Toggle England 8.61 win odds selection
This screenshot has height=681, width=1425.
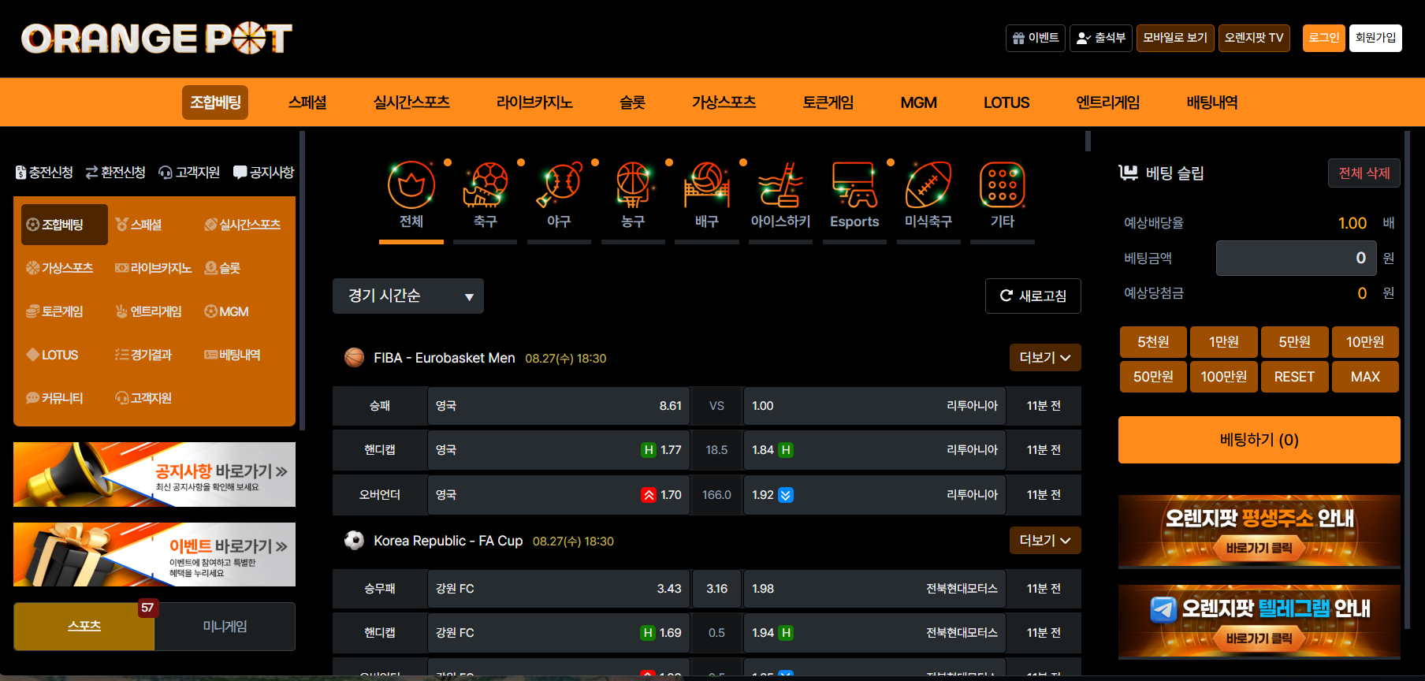(x=558, y=406)
